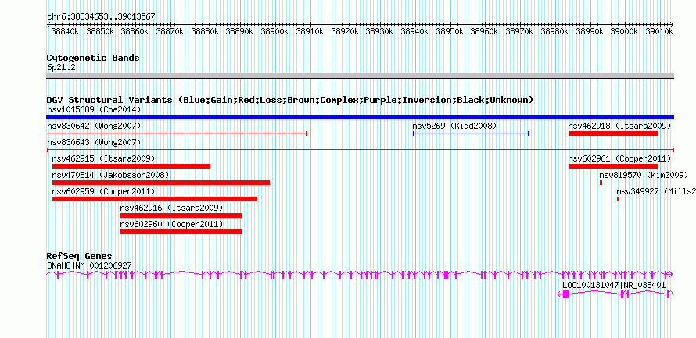The height and width of the screenshot is (338, 696).
Task: Click the 38870k ruler tick label
Action: tap(170, 31)
